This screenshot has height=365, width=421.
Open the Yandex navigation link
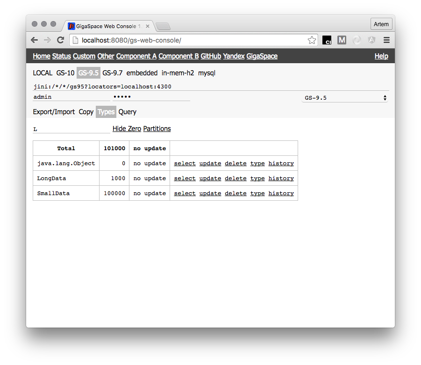click(234, 56)
